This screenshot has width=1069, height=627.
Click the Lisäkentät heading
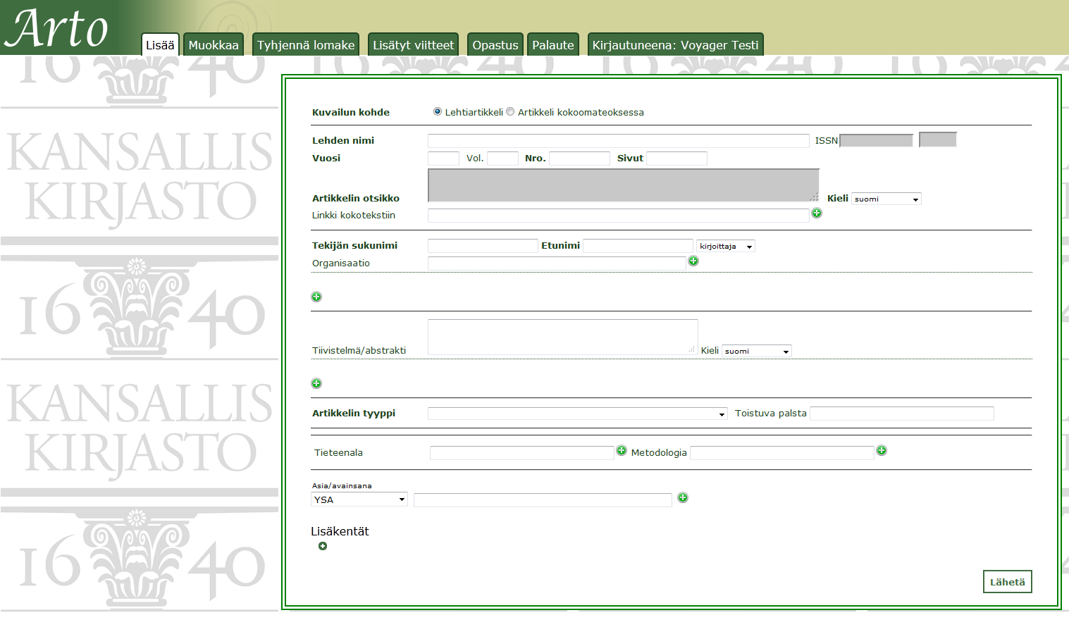340,531
